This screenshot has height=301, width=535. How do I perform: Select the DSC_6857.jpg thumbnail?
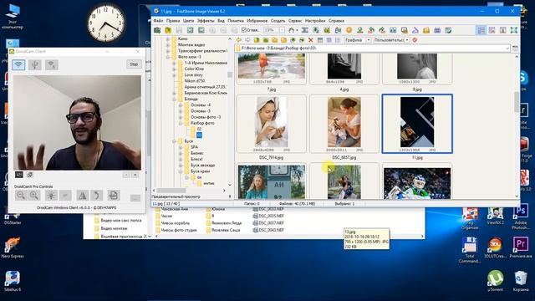344,124
